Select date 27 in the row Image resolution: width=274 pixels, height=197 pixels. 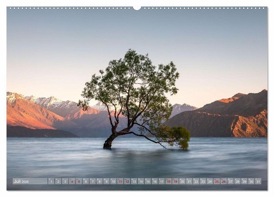231,181
